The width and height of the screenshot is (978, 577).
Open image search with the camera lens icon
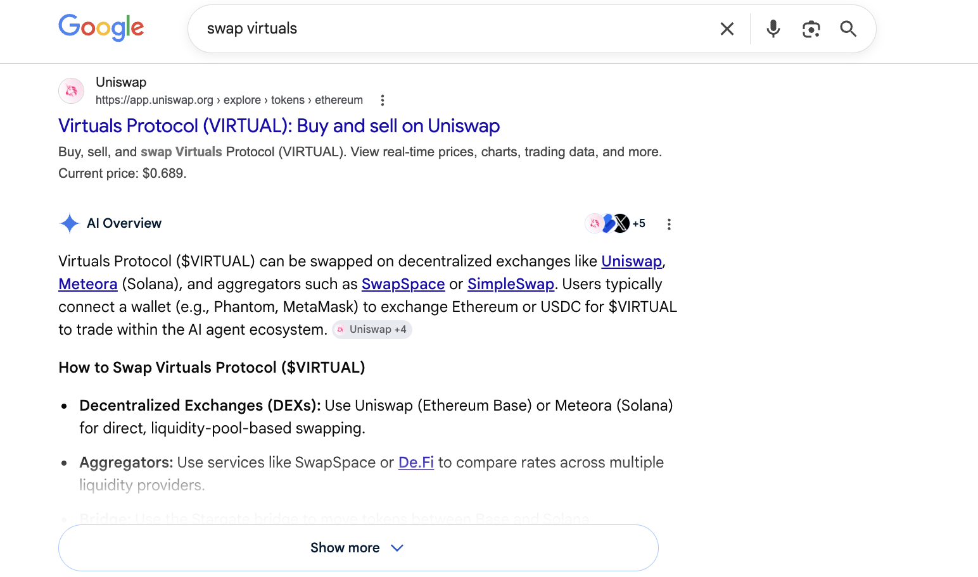811,28
